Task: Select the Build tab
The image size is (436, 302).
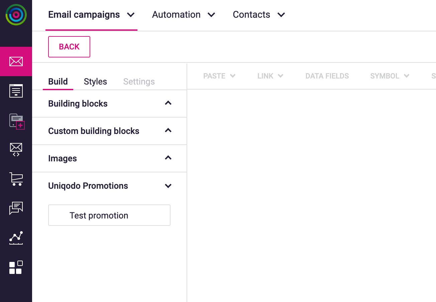Action: tap(58, 82)
